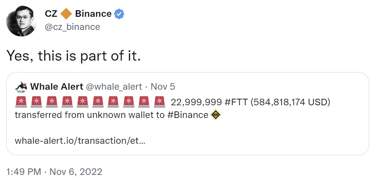Click the Nov 5 date in quoted tweet

(164, 87)
